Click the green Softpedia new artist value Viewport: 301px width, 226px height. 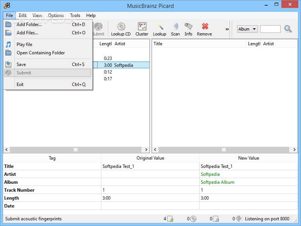pyautogui.click(x=210, y=174)
